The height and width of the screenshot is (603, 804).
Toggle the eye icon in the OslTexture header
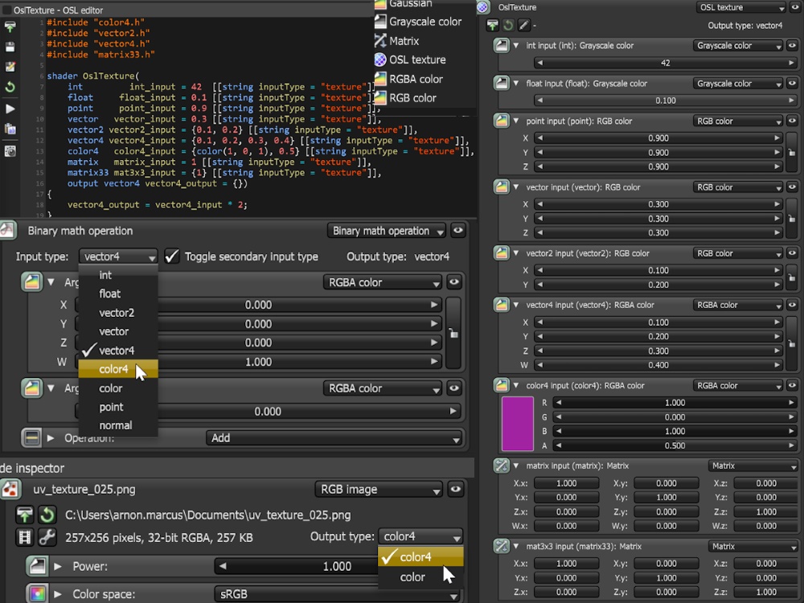click(796, 7)
